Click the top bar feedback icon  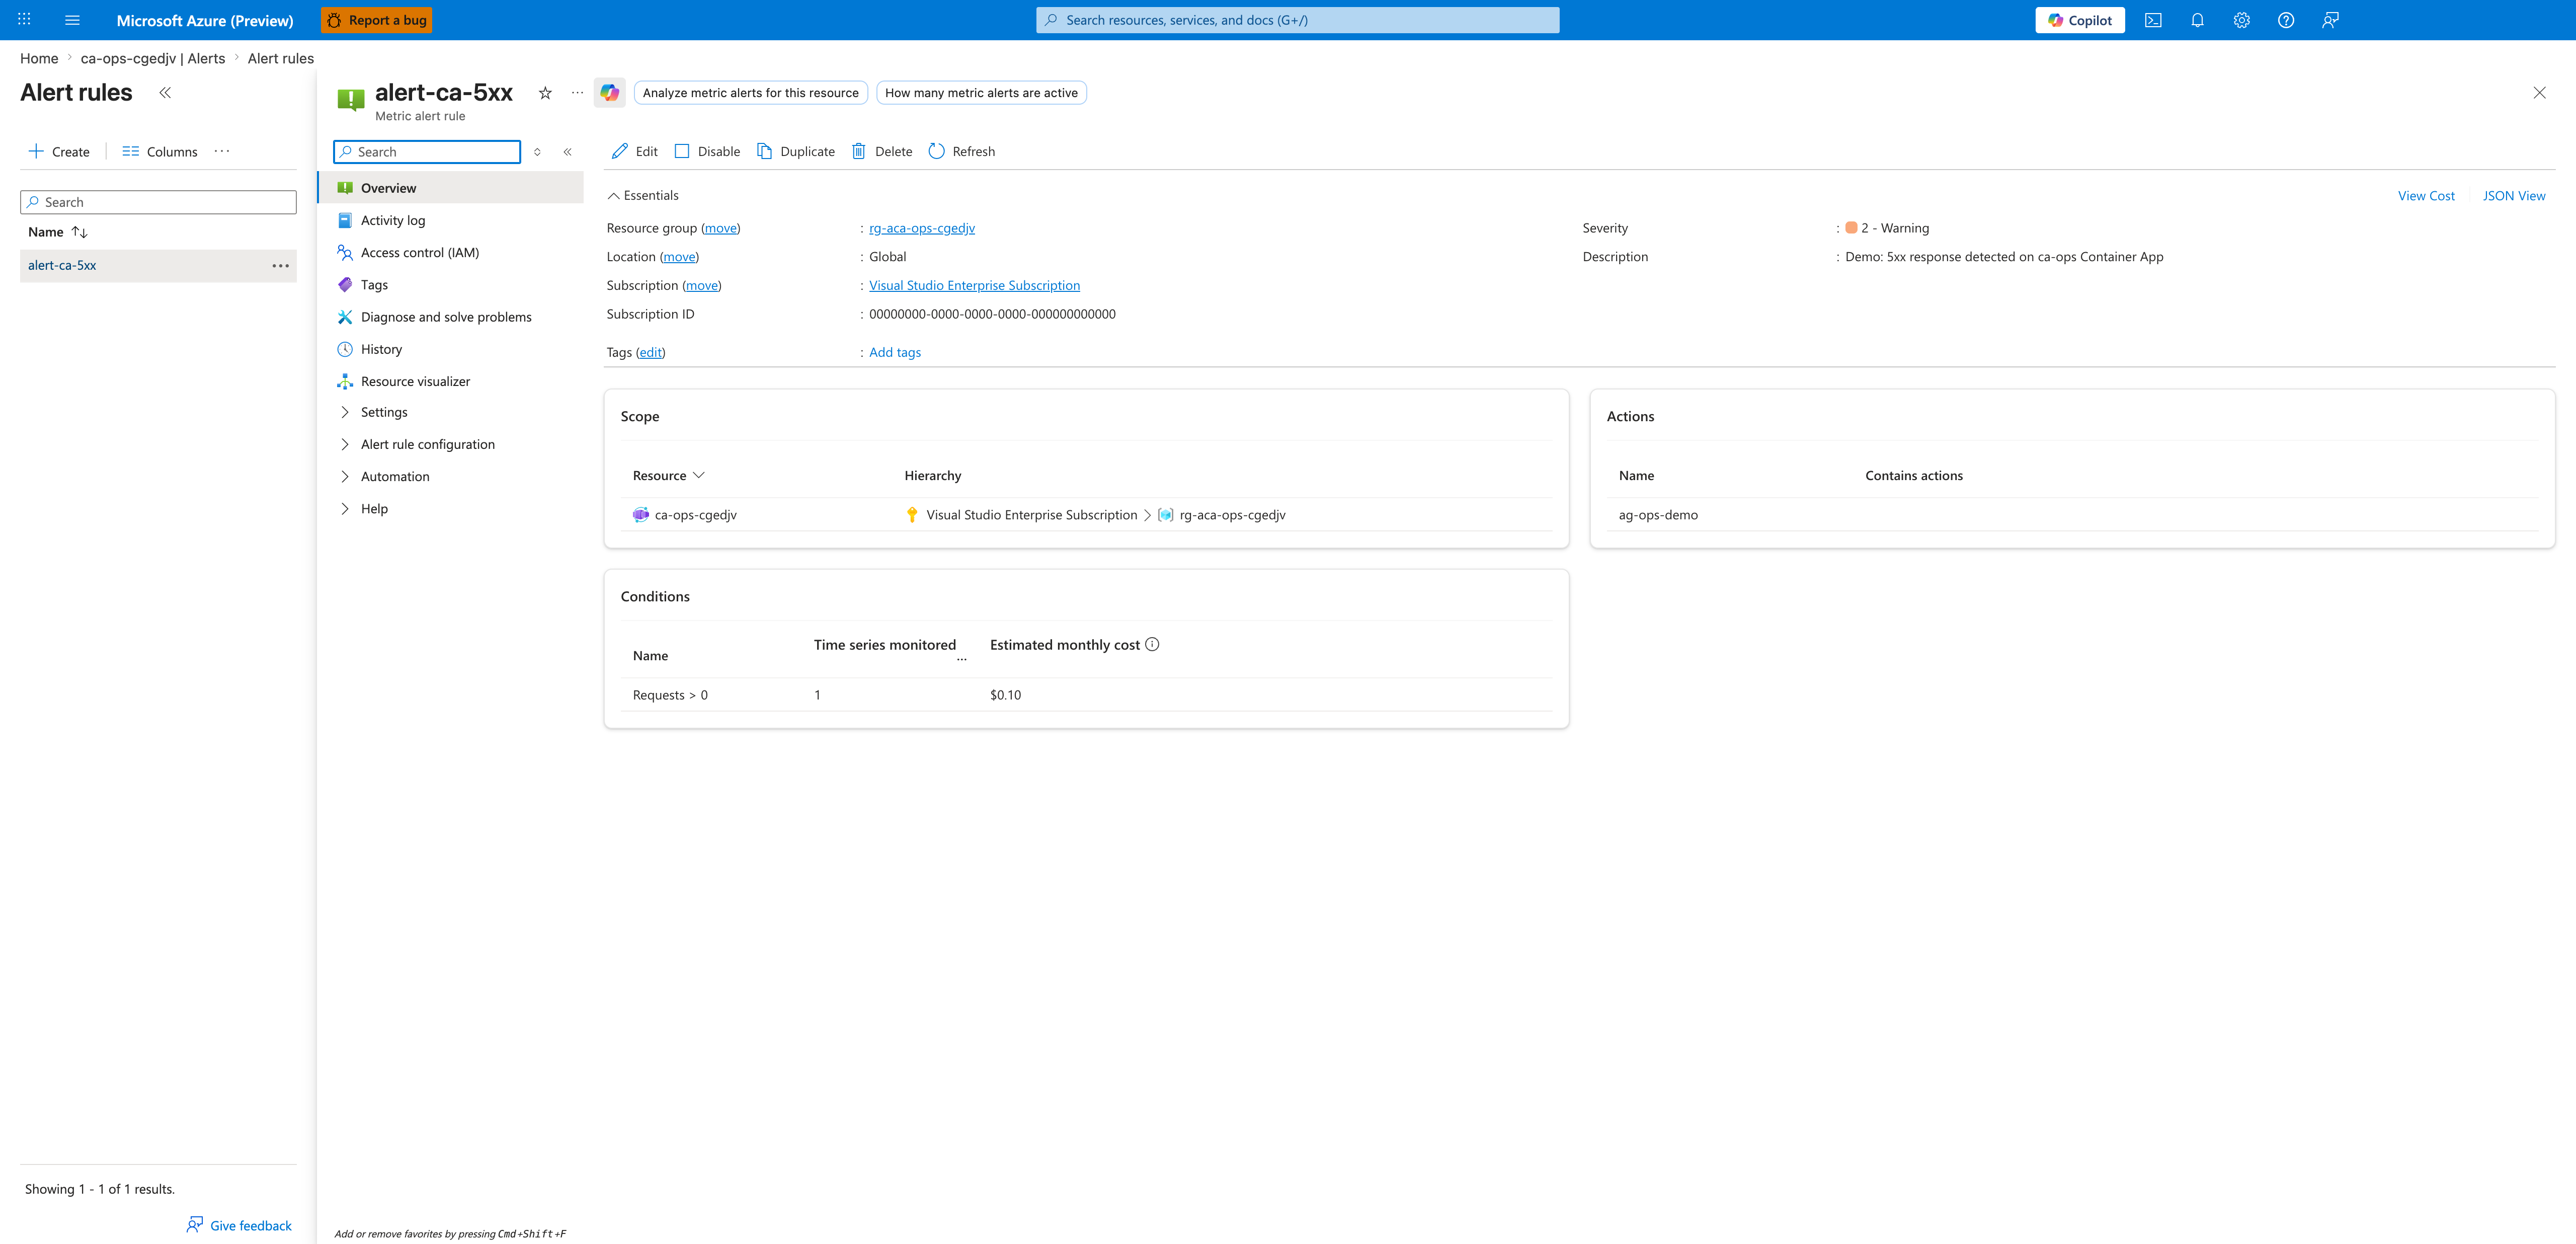(x=2330, y=20)
